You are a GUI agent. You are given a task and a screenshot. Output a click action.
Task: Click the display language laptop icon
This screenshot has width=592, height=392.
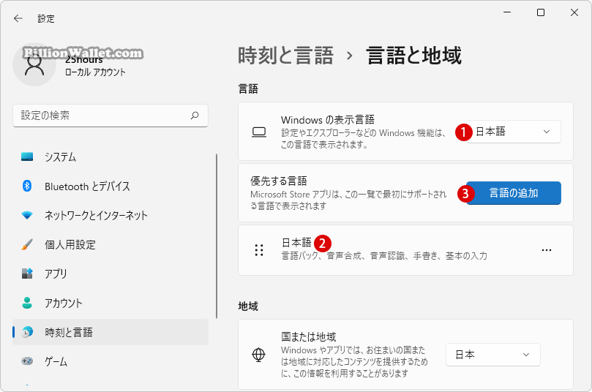[259, 132]
